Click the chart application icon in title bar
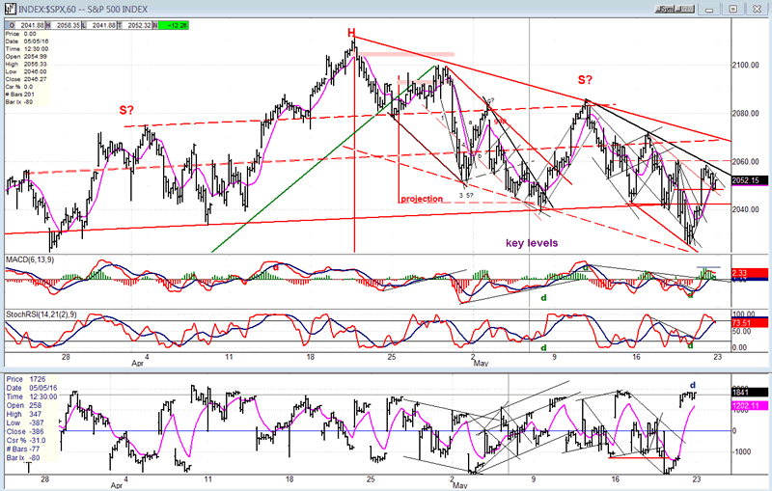 coord(8,7)
